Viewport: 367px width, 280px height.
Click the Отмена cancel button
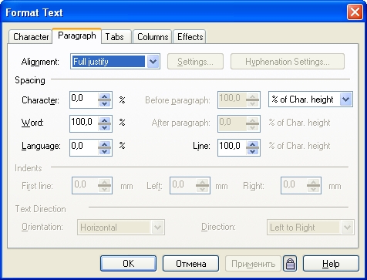tap(190, 264)
